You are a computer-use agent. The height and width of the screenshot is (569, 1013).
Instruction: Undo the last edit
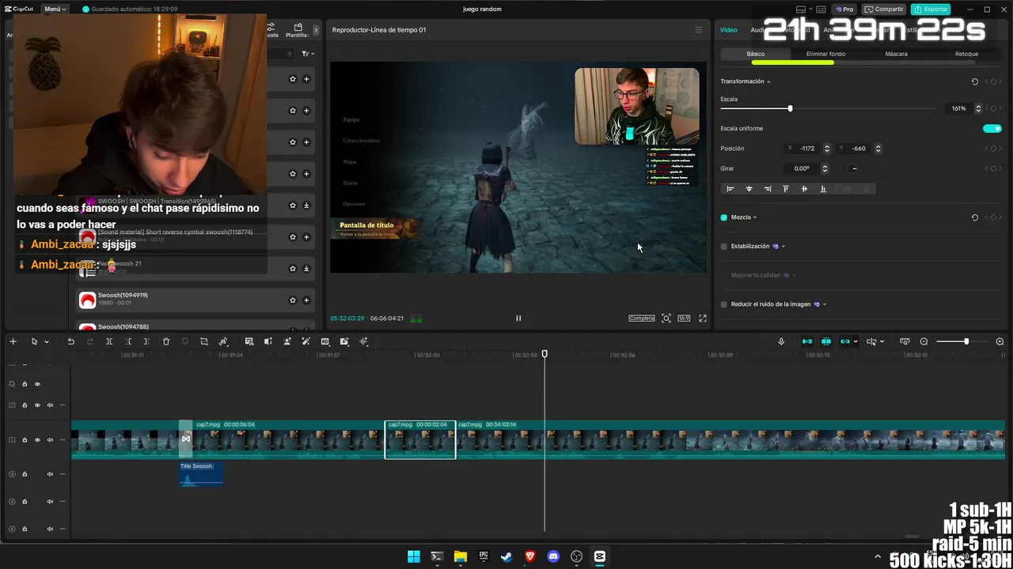70,341
